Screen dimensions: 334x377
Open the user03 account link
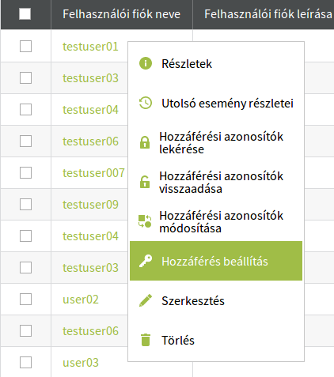point(81,363)
